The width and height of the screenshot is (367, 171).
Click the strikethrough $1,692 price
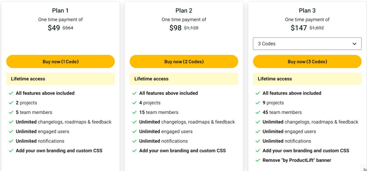317,28
